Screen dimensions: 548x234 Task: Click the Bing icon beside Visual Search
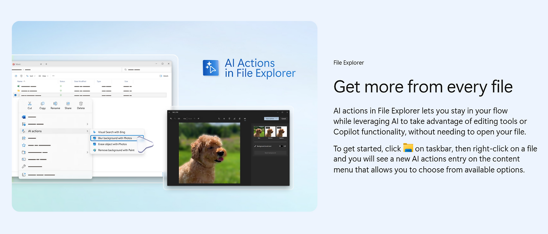95,132
